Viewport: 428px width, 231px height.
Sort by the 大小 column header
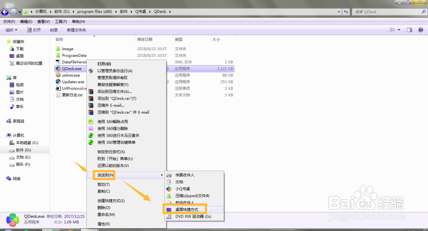tap(216, 39)
